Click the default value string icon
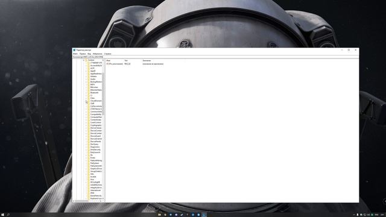Image resolution: width=386 pixels, height=217 pixels. pyautogui.click(x=107, y=64)
